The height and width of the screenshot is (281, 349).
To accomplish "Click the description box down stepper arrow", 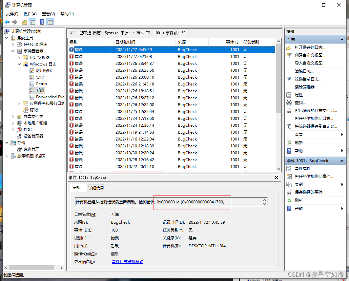I will point(264,204).
